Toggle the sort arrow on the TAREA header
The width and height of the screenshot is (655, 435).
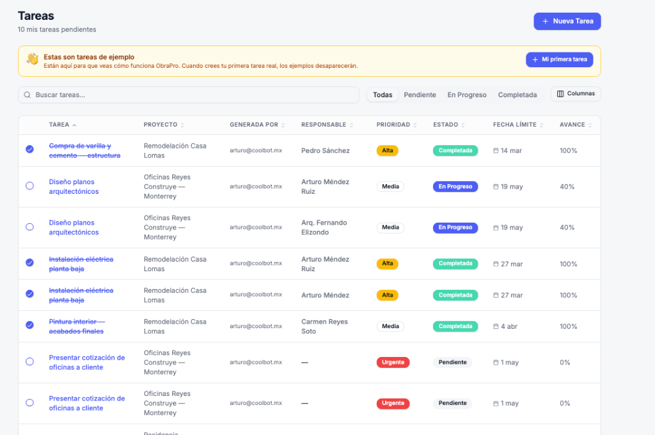pos(74,125)
